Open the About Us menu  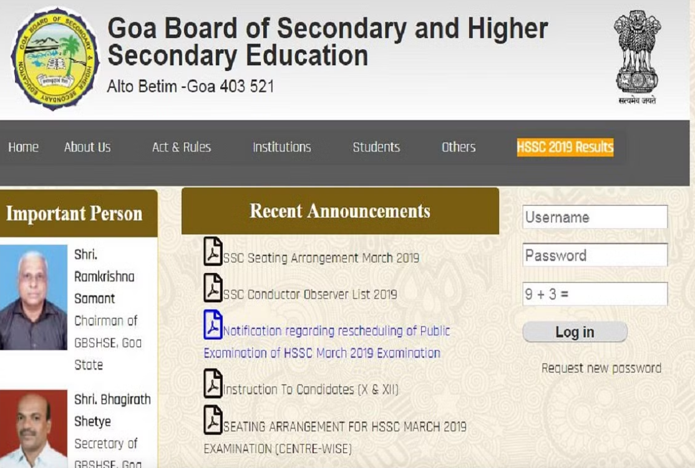(x=87, y=147)
